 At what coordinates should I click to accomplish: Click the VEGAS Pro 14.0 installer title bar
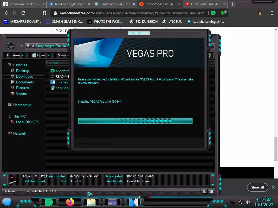click(x=139, y=33)
